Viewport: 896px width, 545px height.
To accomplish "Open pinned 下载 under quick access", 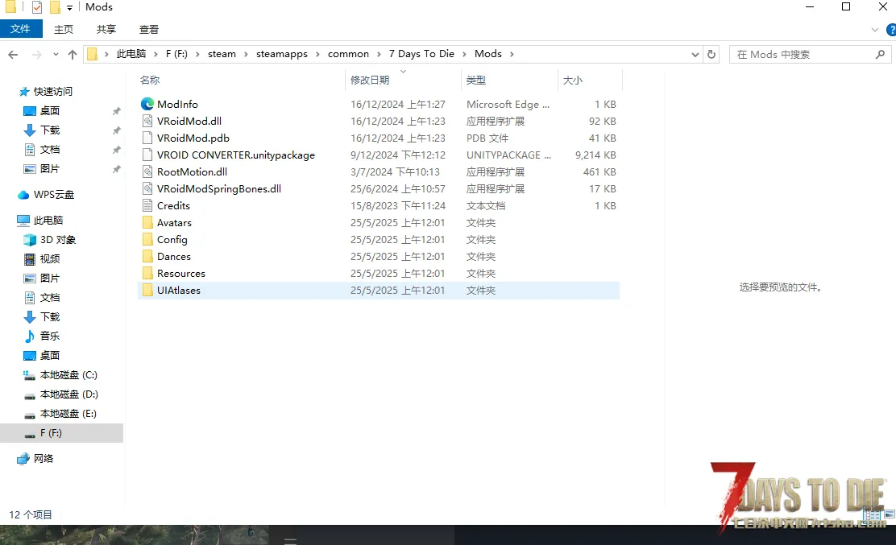I will [42, 130].
